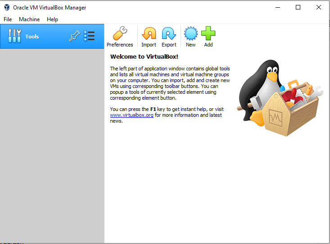Open the File menu
330x244 pixels.
pos(8,19)
